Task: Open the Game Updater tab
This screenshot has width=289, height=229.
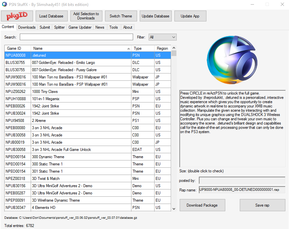Action: coord(80,27)
